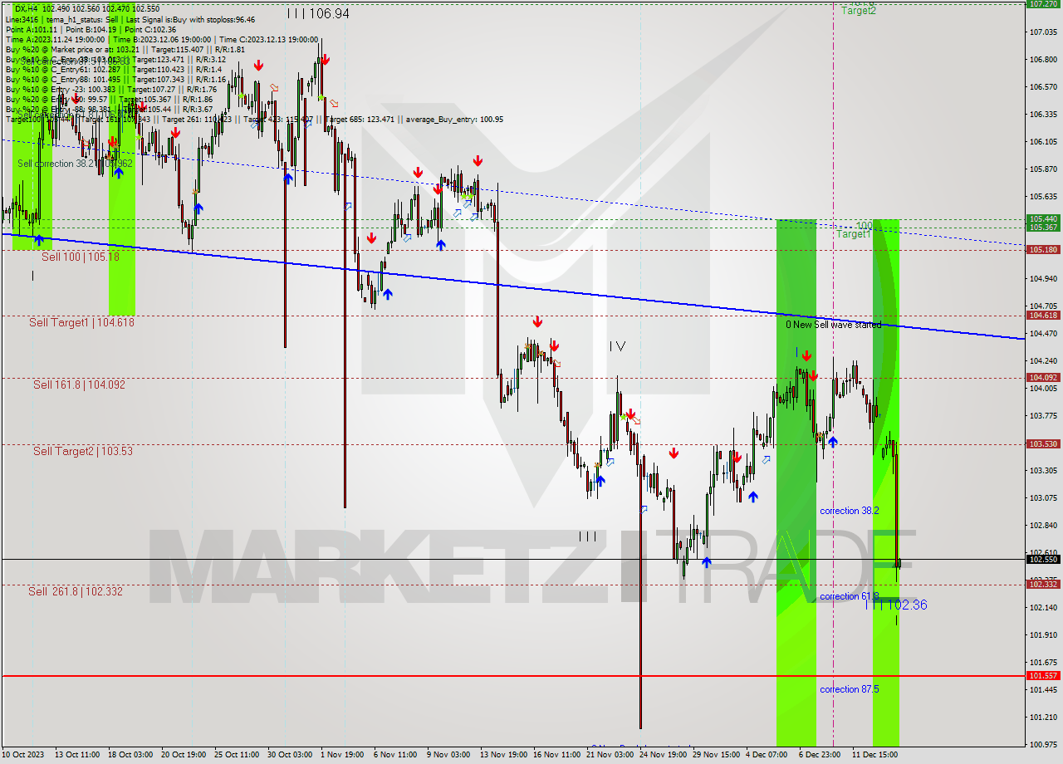Select the '18 Oct 03:00' time axis label
The height and width of the screenshot is (764, 1063).
tap(130, 755)
